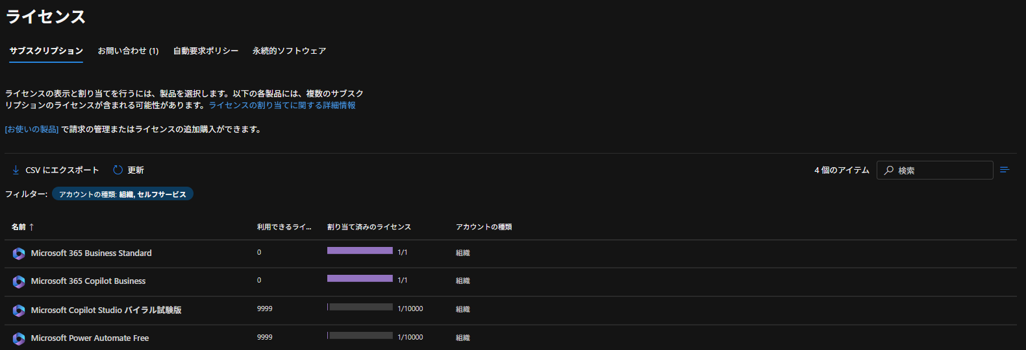Click the Microsoft 365 Copilot Business product icon

tap(19, 281)
